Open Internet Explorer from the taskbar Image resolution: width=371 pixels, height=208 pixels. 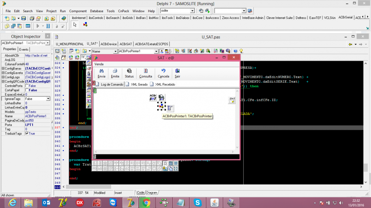pyautogui.click(x=12, y=203)
